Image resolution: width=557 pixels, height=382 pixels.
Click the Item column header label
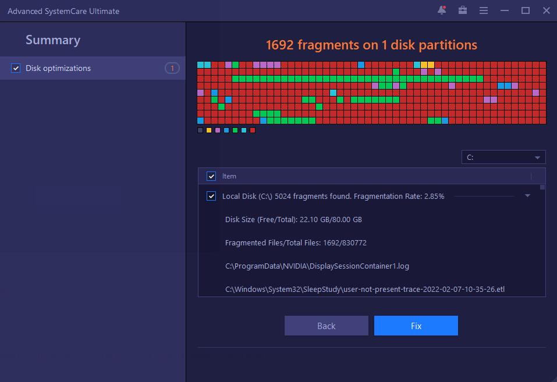(x=229, y=176)
